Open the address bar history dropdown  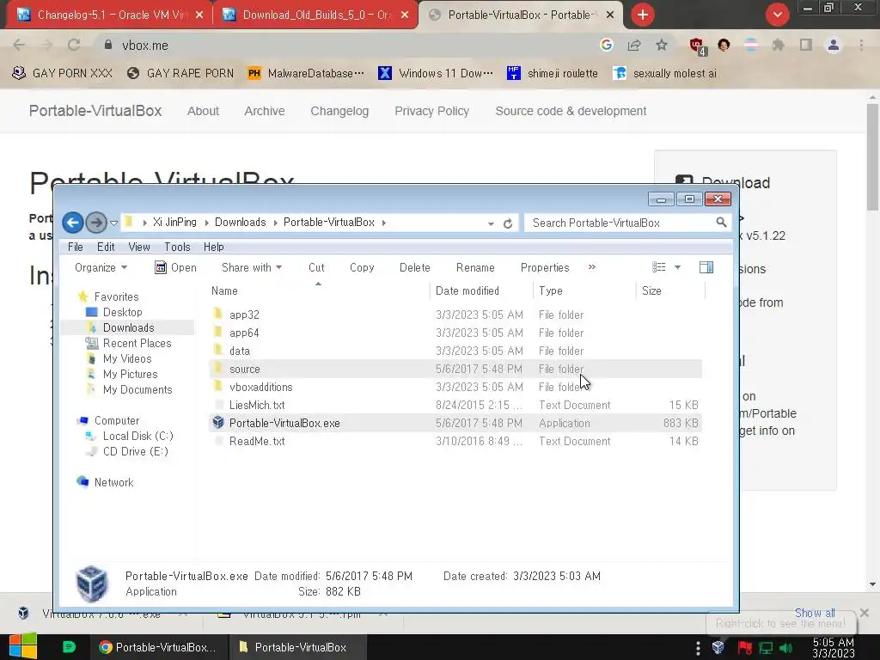pos(491,223)
